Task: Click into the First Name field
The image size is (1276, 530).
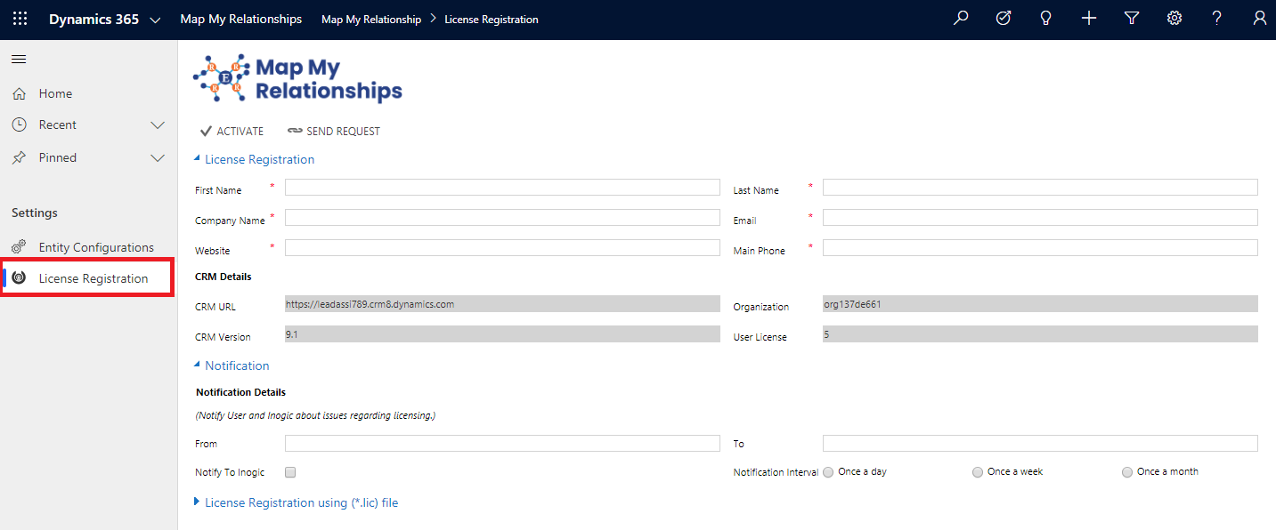Action: point(502,188)
